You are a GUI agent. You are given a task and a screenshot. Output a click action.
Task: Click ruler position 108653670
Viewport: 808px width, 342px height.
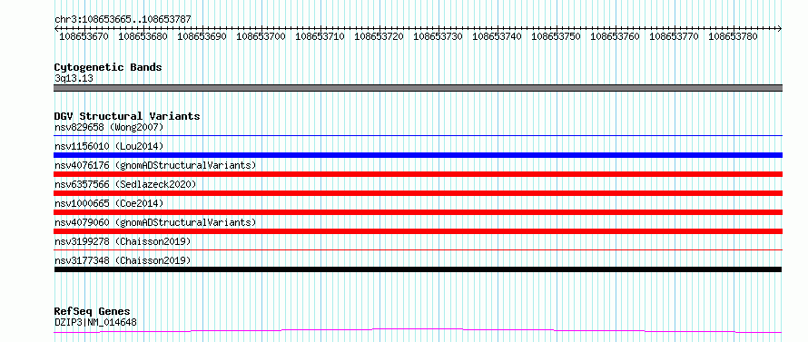point(84,36)
